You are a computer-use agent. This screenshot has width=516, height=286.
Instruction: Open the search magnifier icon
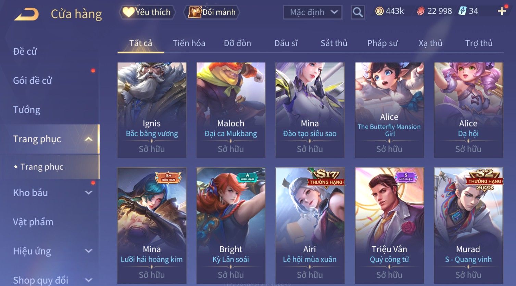pyautogui.click(x=358, y=12)
